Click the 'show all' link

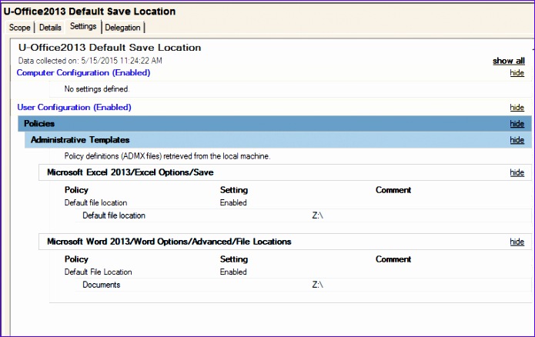tap(508, 61)
